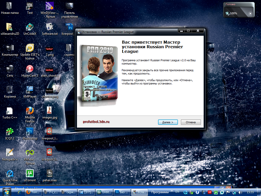
Task: Switch to the скри... taskbar item
Action: pyautogui.click(x=69, y=192)
